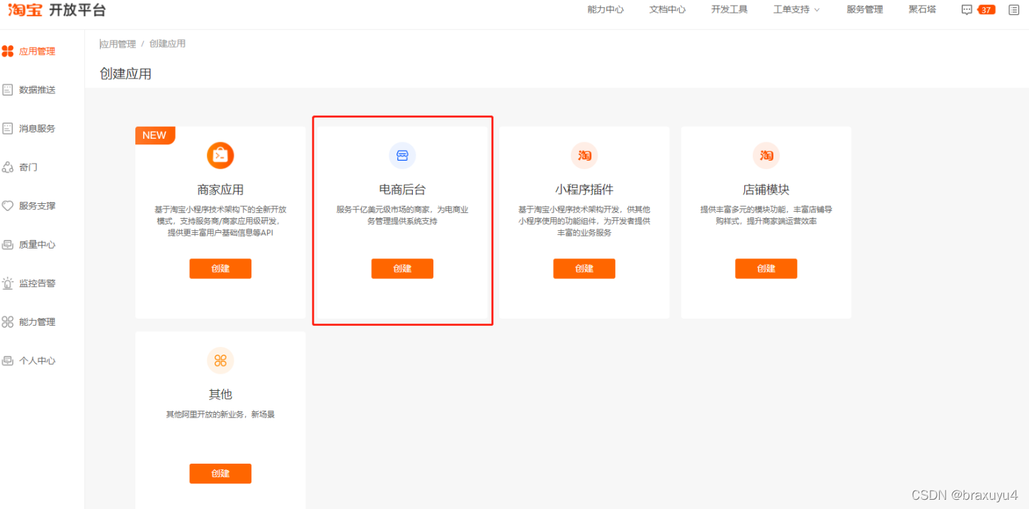
Task: Click the 监控告警 alarm icon
Action: pos(8,283)
